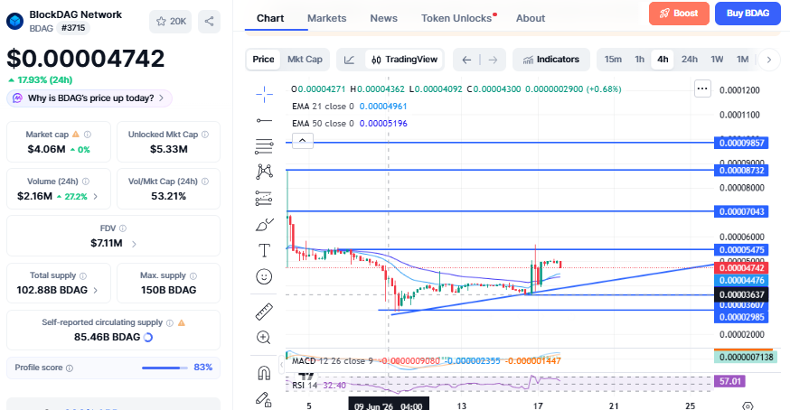Set chart interval to 4h
The width and height of the screenshot is (790, 410).
663,60
